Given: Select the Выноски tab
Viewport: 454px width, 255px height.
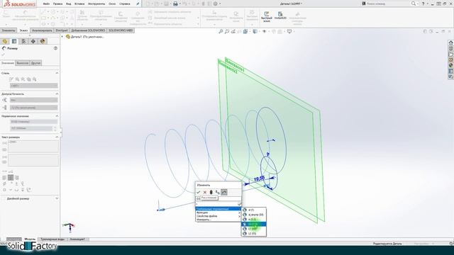Looking at the screenshot, I should click(22, 63).
